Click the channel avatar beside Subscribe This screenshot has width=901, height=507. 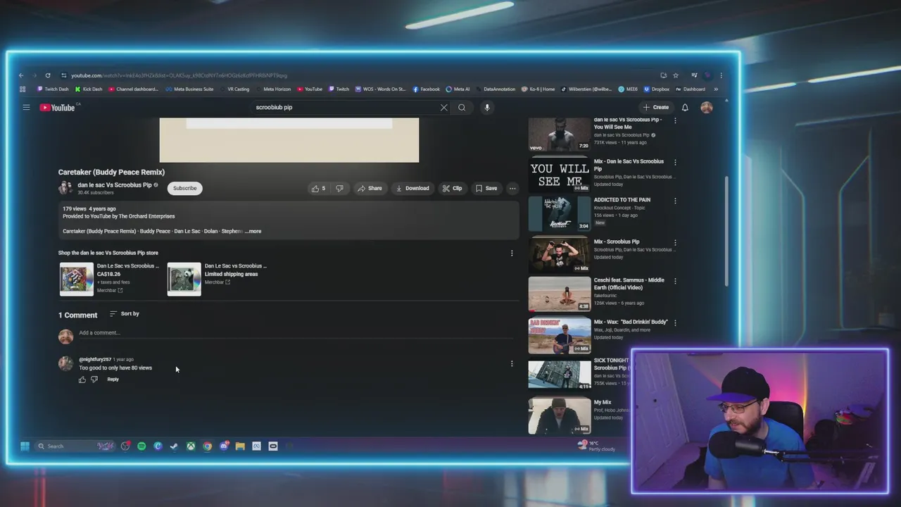(65, 188)
